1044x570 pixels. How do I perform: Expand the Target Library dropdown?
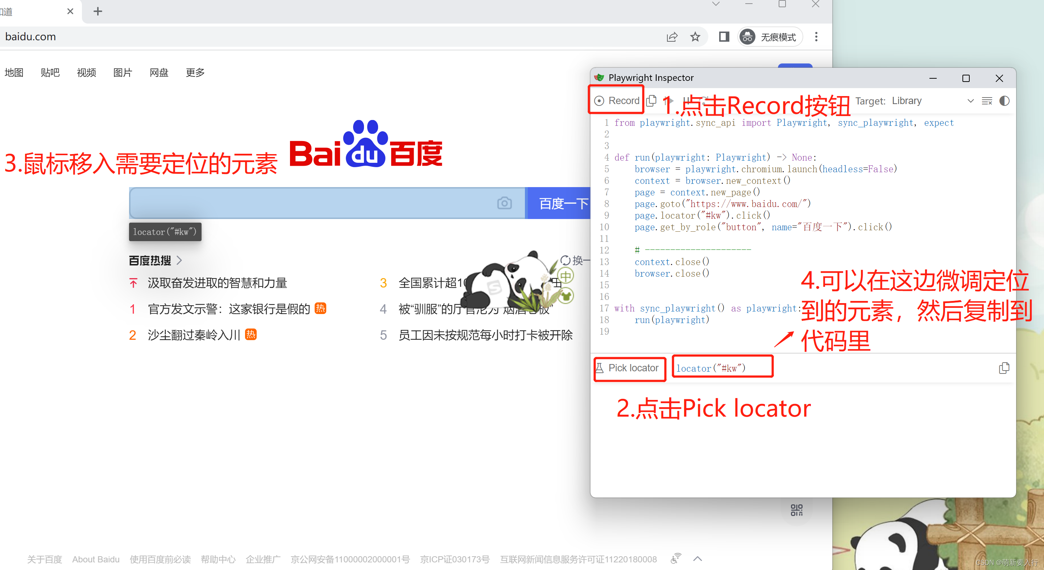tap(970, 101)
